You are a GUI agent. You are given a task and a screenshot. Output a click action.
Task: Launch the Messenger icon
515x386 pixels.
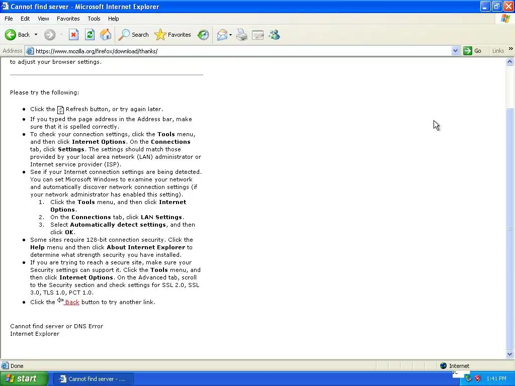274,35
